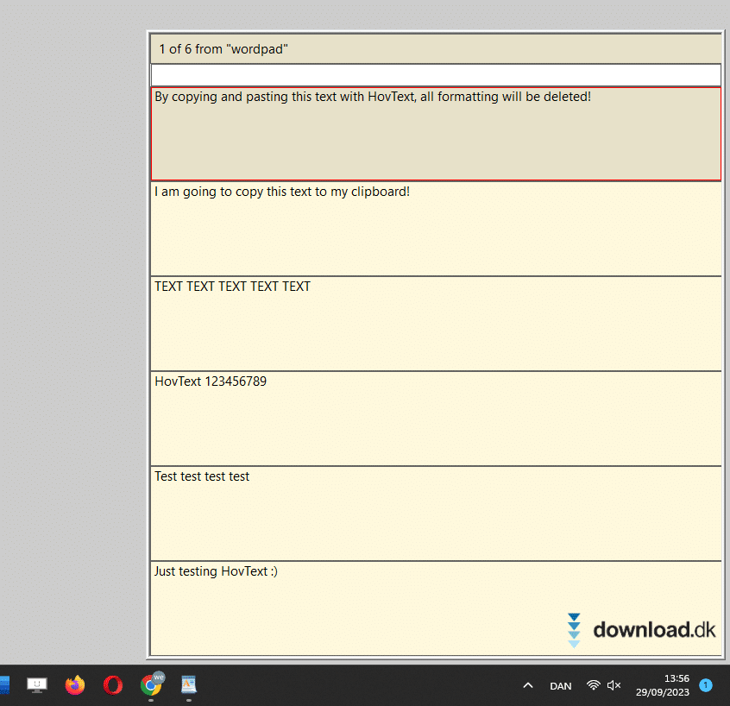Open Firefox from the taskbar
The image size is (730, 706).
75,685
